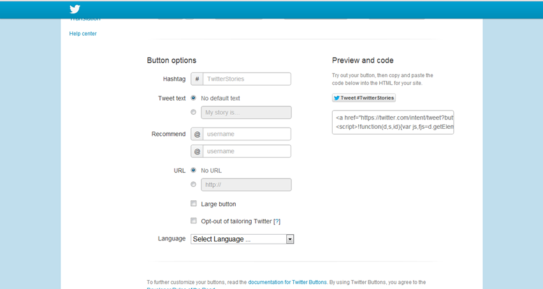543x289 pixels.
Task: Click the first @ symbol under Recommend
Action: 197,134
